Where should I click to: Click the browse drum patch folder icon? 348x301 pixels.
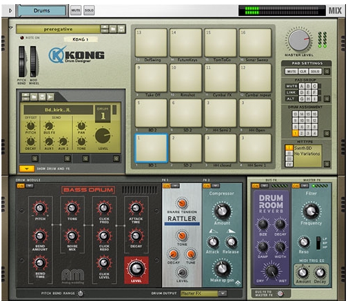tap(34, 97)
